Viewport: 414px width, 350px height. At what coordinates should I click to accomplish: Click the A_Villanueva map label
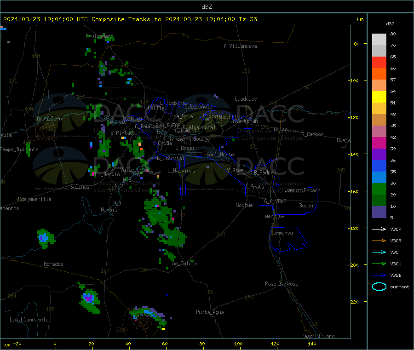pyautogui.click(x=240, y=46)
